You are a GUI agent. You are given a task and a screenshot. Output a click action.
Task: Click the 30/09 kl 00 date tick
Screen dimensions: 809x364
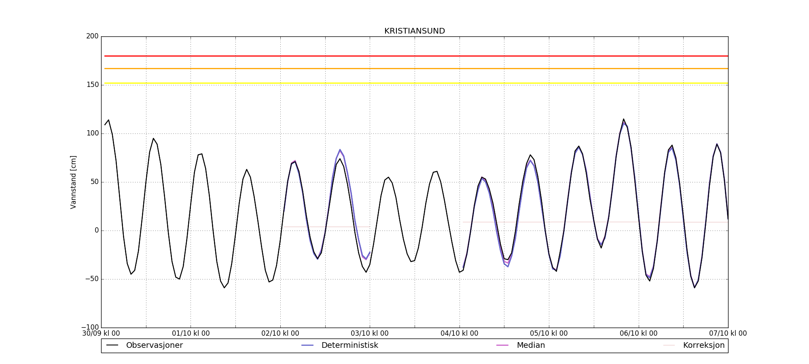(x=101, y=334)
